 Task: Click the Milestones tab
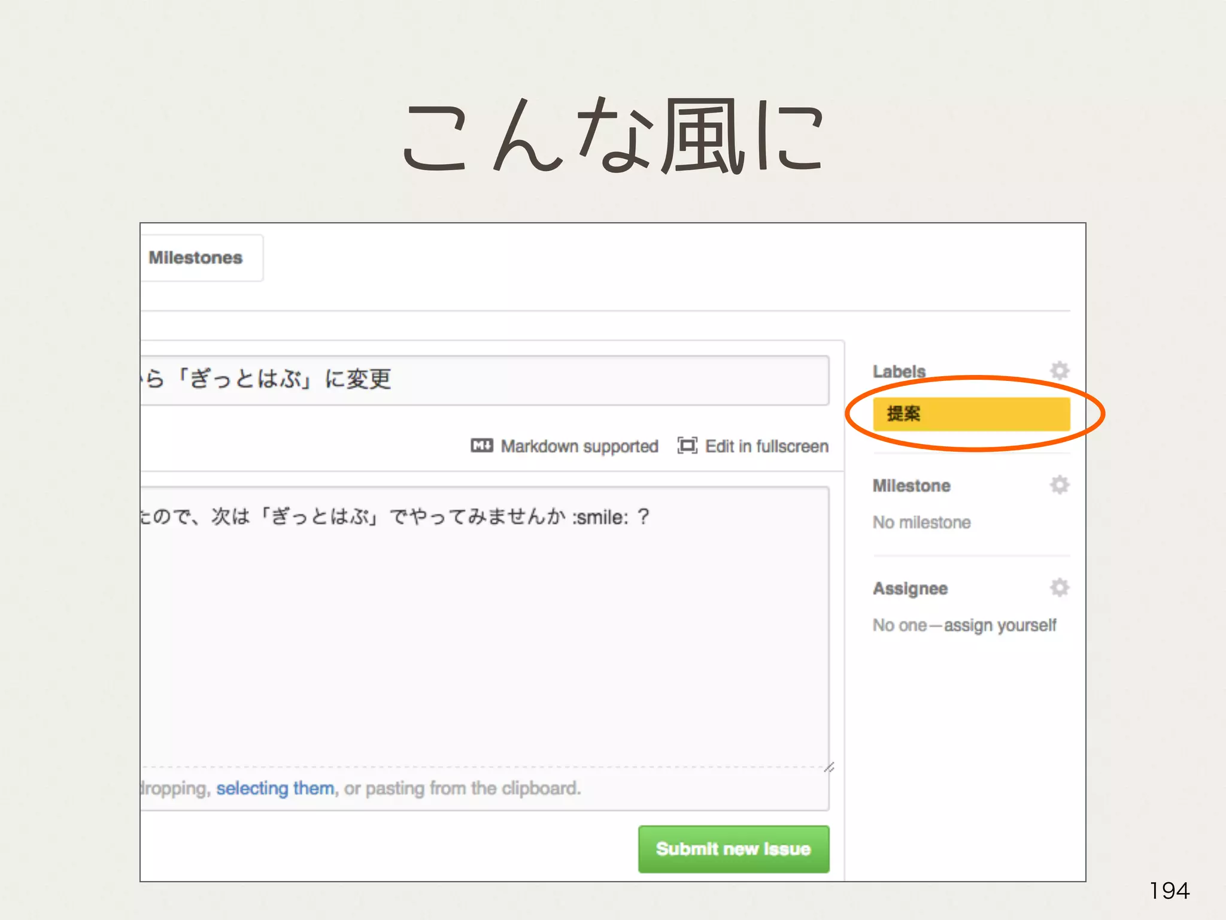click(x=196, y=258)
